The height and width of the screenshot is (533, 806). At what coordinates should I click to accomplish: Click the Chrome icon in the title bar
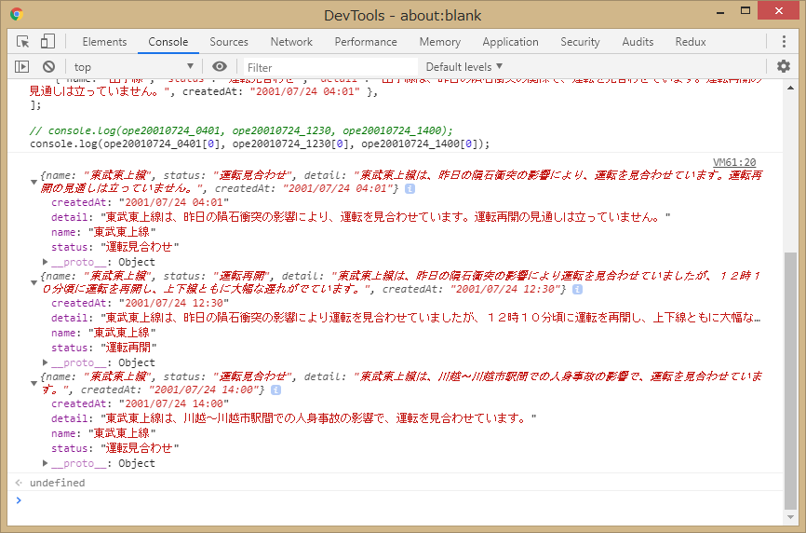click(x=17, y=15)
